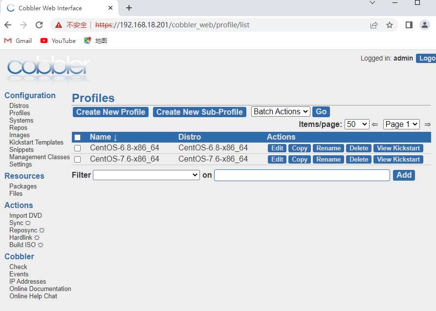Bookmark this page with the star icon
The image size is (436, 311).
click(390, 25)
